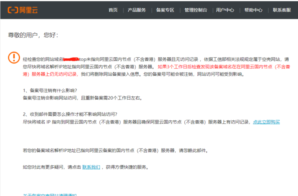Click question 收到邮件需要怎么操作才能不影响网站访问
298x196 pixels.
tap(70, 114)
